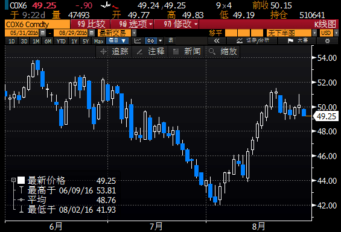
Task: Click the 注释 button
Action: point(150,52)
